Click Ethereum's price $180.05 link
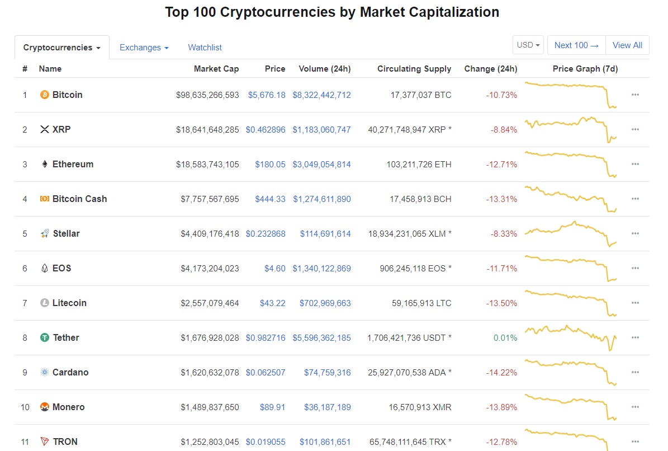Image resolution: width=668 pixels, height=451 pixels. [270, 165]
